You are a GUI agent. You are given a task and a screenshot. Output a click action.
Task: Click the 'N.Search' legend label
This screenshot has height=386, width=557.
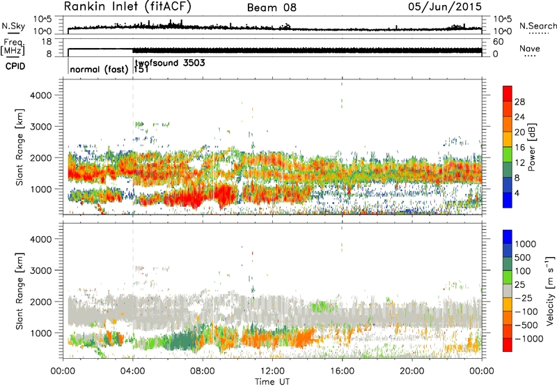(x=538, y=26)
